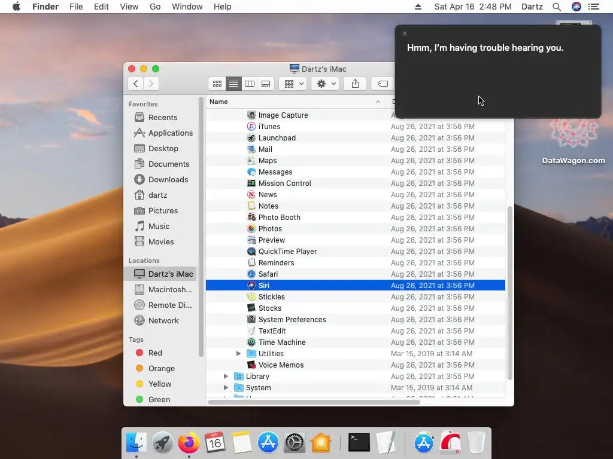The width and height of the screenshot is (613, 459).
Task: Select the Launchpad app row
Action: (x=356, y=138)
